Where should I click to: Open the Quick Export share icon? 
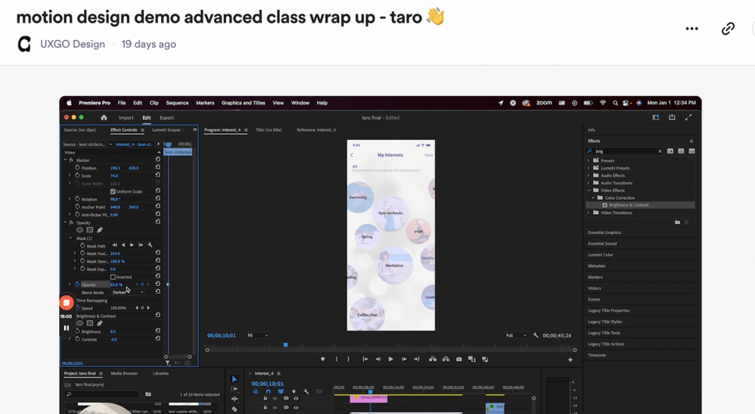click(672, 117)
